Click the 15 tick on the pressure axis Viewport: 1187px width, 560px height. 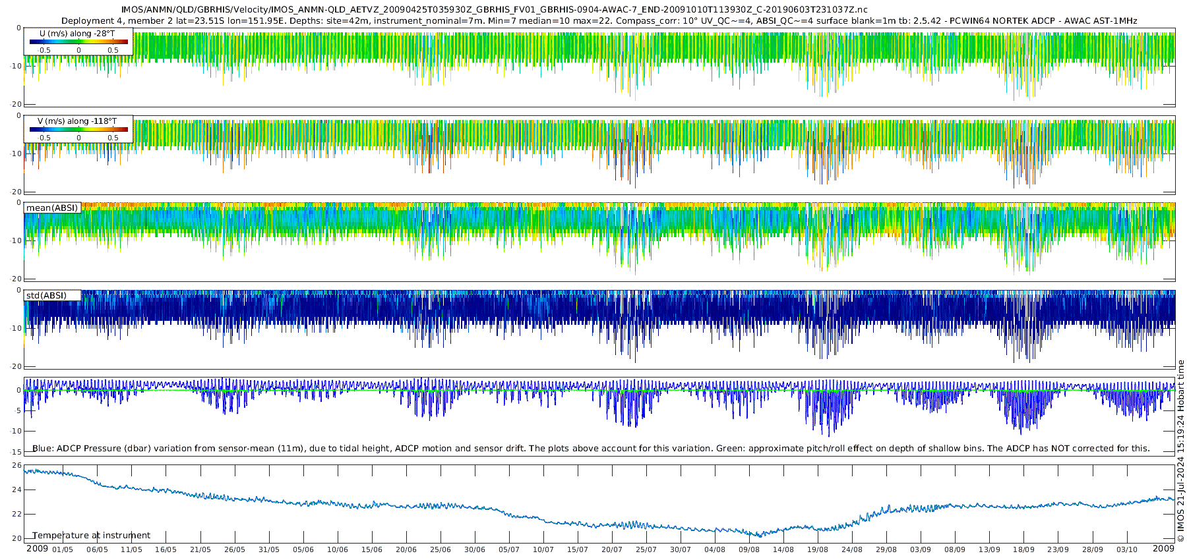[17, 453]
